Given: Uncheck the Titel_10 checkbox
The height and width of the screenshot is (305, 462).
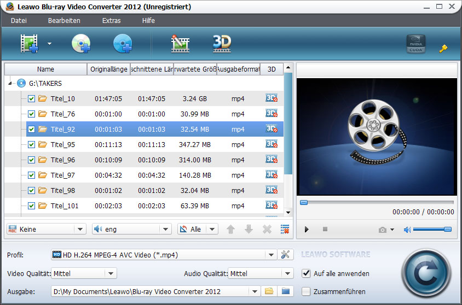Looking at the screenshot, I should click(x=31, y=99).
